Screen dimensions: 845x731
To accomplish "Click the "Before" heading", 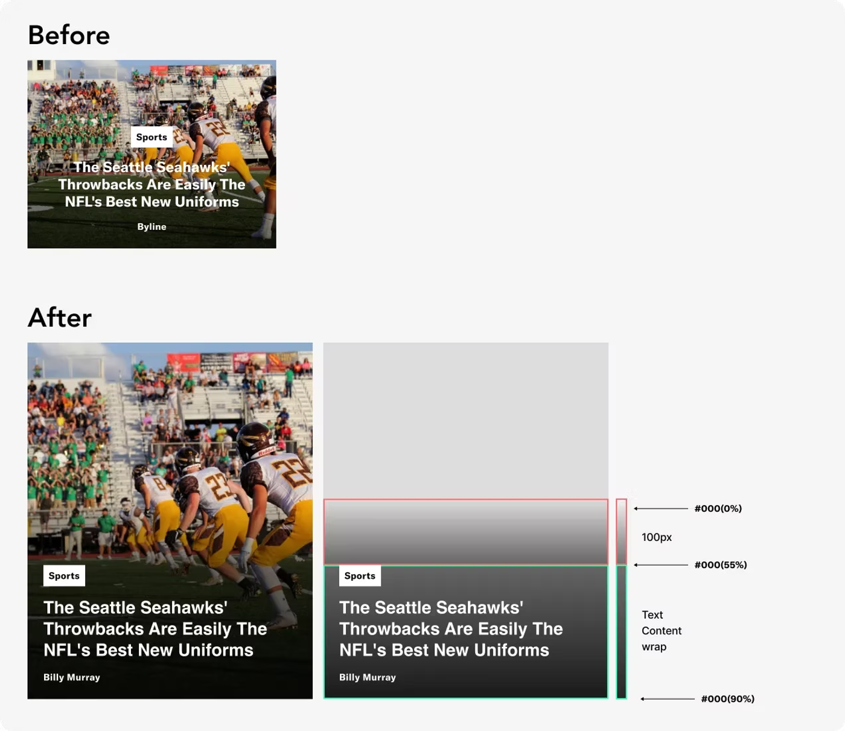I will [x=69, y=35].
